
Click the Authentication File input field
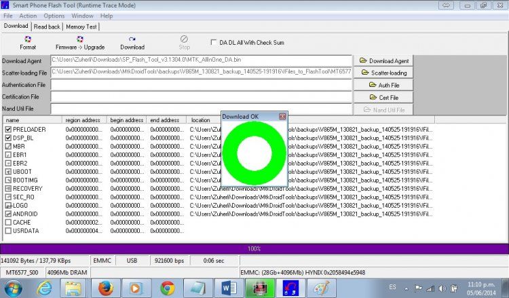click(202, 84)
